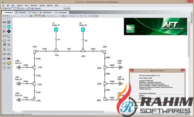Click the zoom out minus button
The width and height of the screenshot is (194, 117).
coord(163,114)
